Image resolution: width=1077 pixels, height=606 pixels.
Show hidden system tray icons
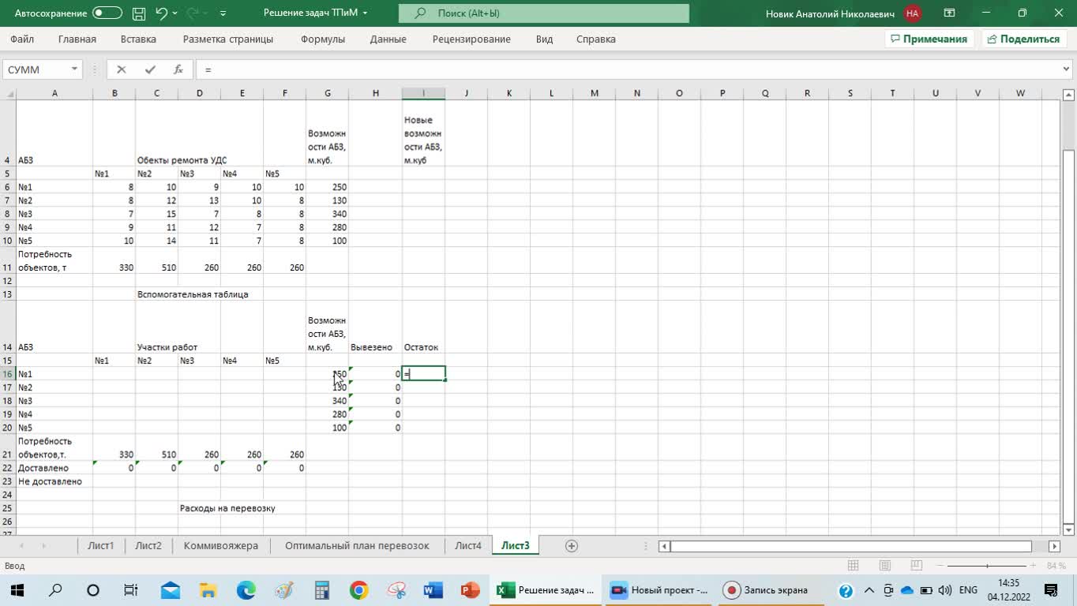click(x=869, y=590)
